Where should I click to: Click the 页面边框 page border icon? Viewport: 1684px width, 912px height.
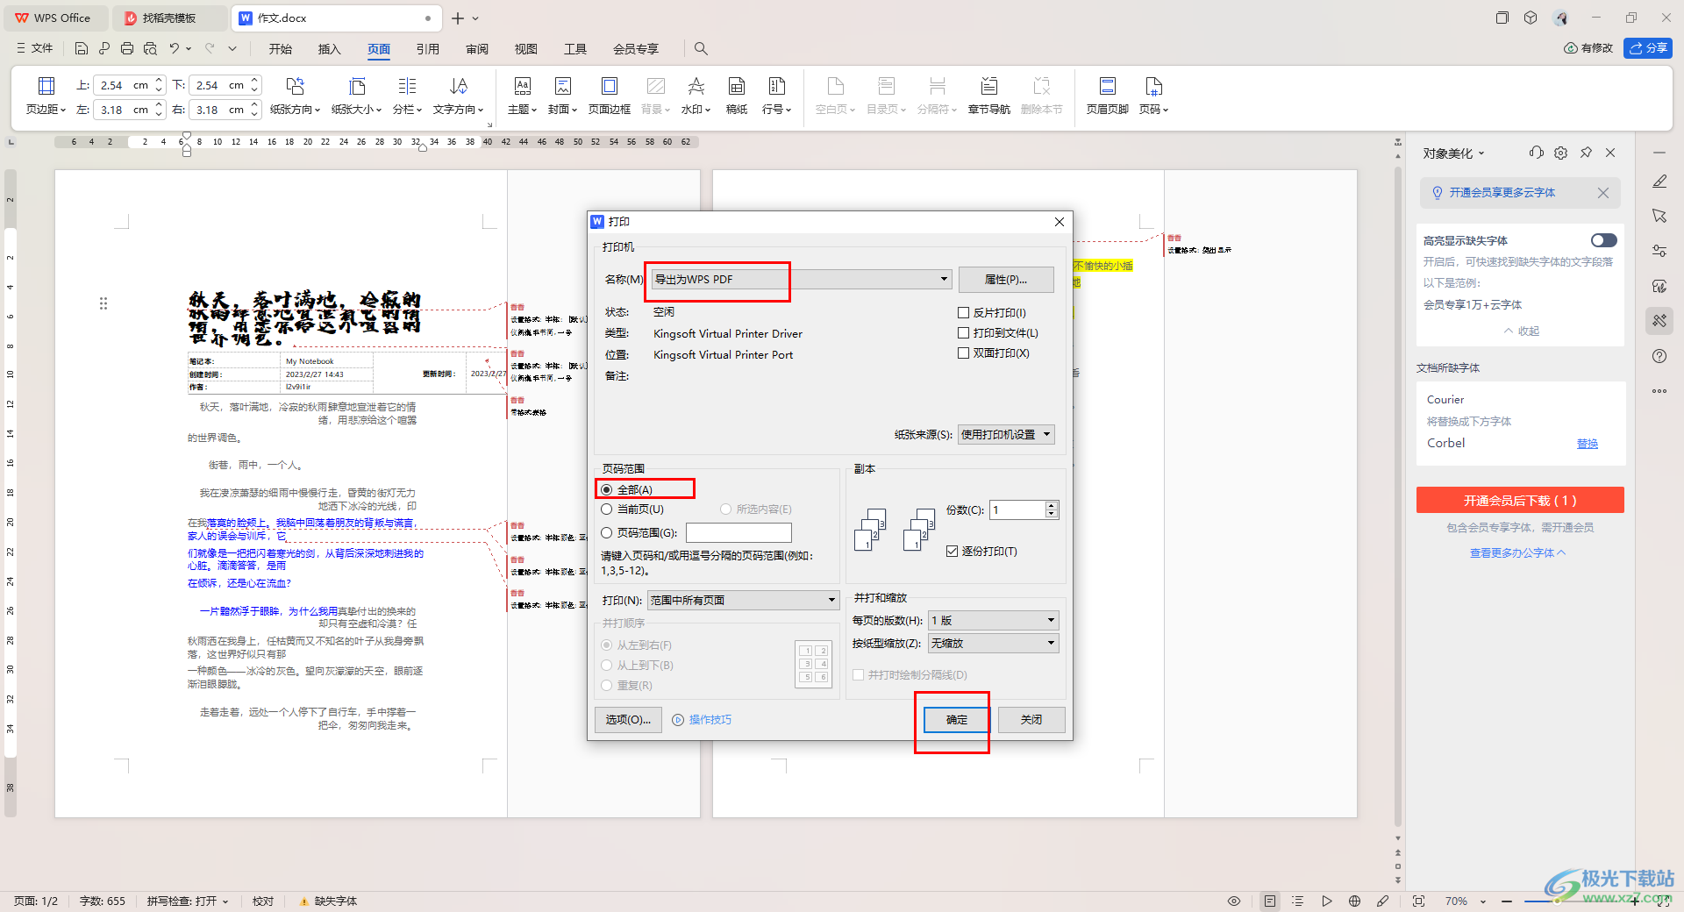[609, 95]
